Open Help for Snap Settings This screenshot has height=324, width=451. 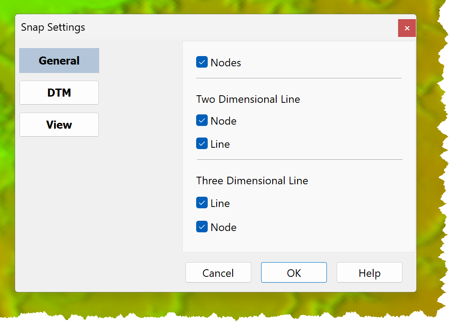pos(370,272)
